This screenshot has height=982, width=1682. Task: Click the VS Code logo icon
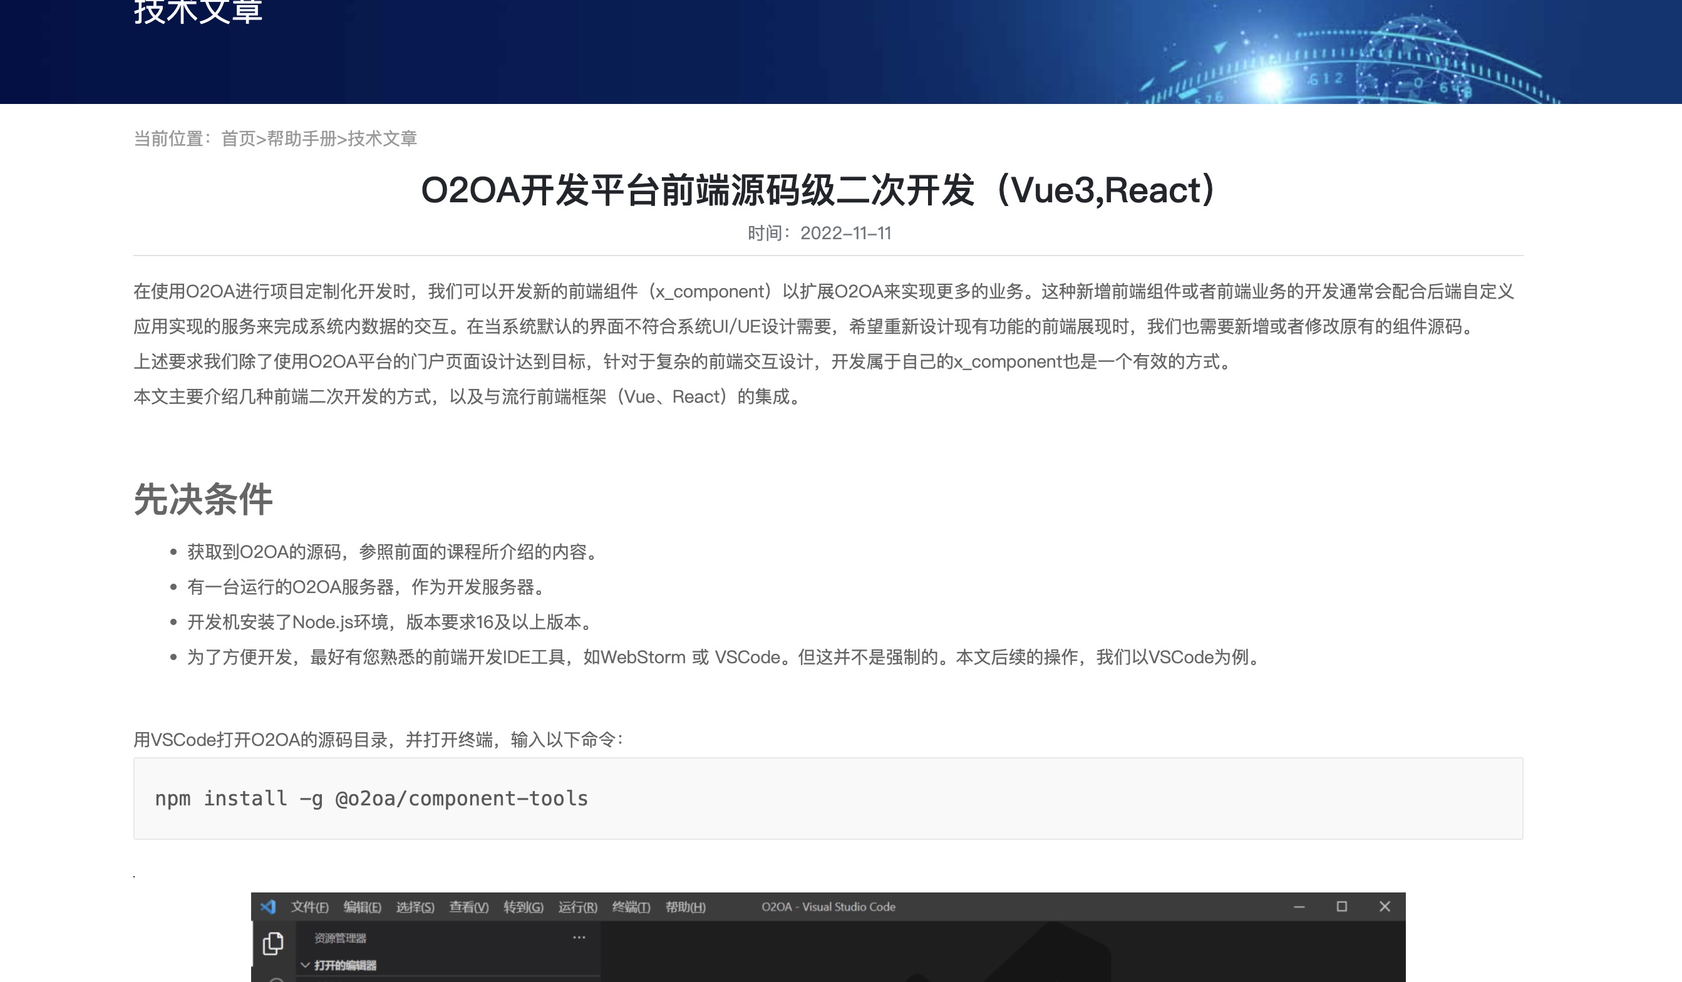tap(268, 907)
